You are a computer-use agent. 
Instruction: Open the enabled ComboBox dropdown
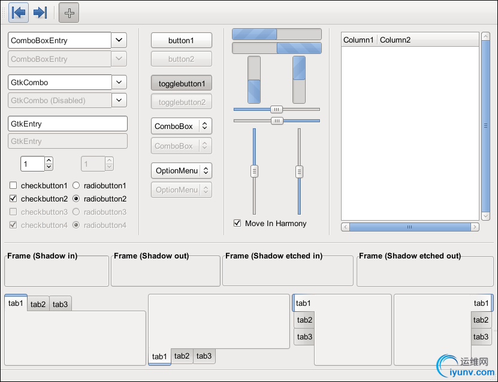pyautogui.click(x=182, y=126)
